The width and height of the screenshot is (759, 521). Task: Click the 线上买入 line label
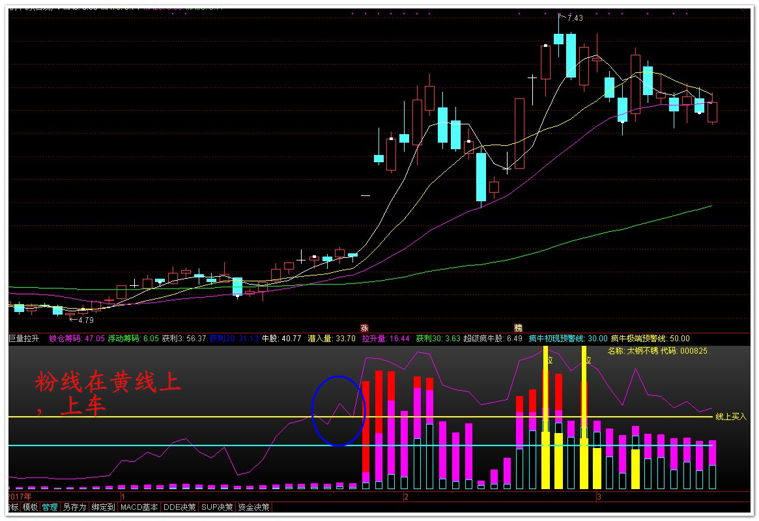[x=731, y=417]
